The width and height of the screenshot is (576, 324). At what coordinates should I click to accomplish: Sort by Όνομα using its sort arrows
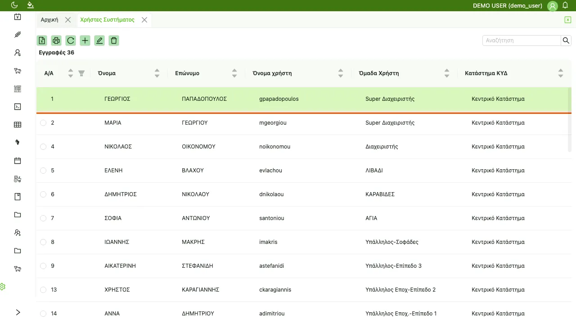tap(157, 73)
